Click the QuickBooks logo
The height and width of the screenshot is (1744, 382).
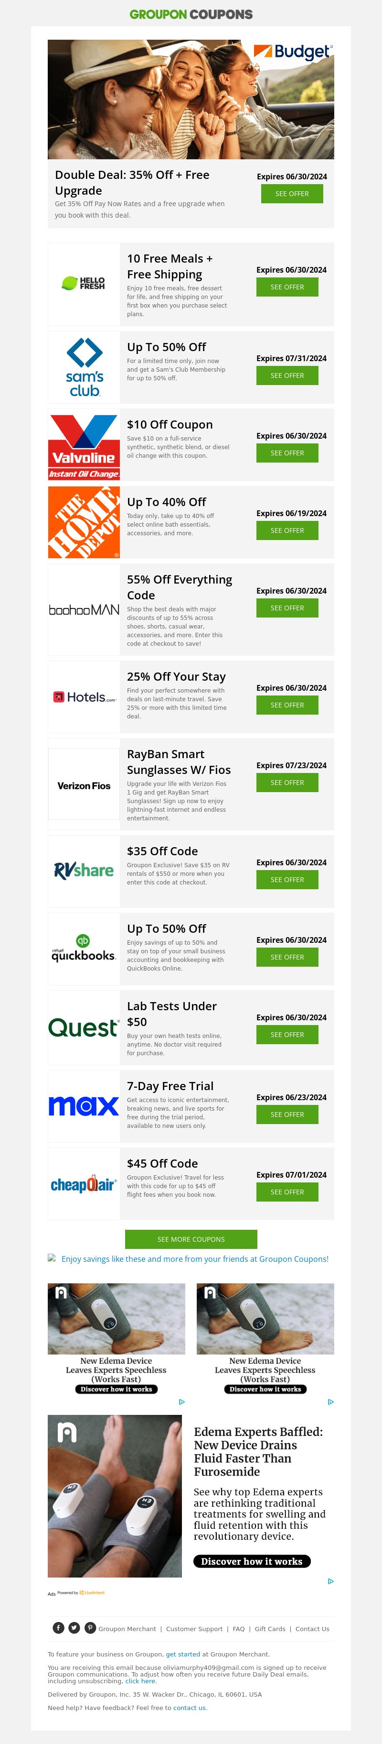[x=84, y=949]
